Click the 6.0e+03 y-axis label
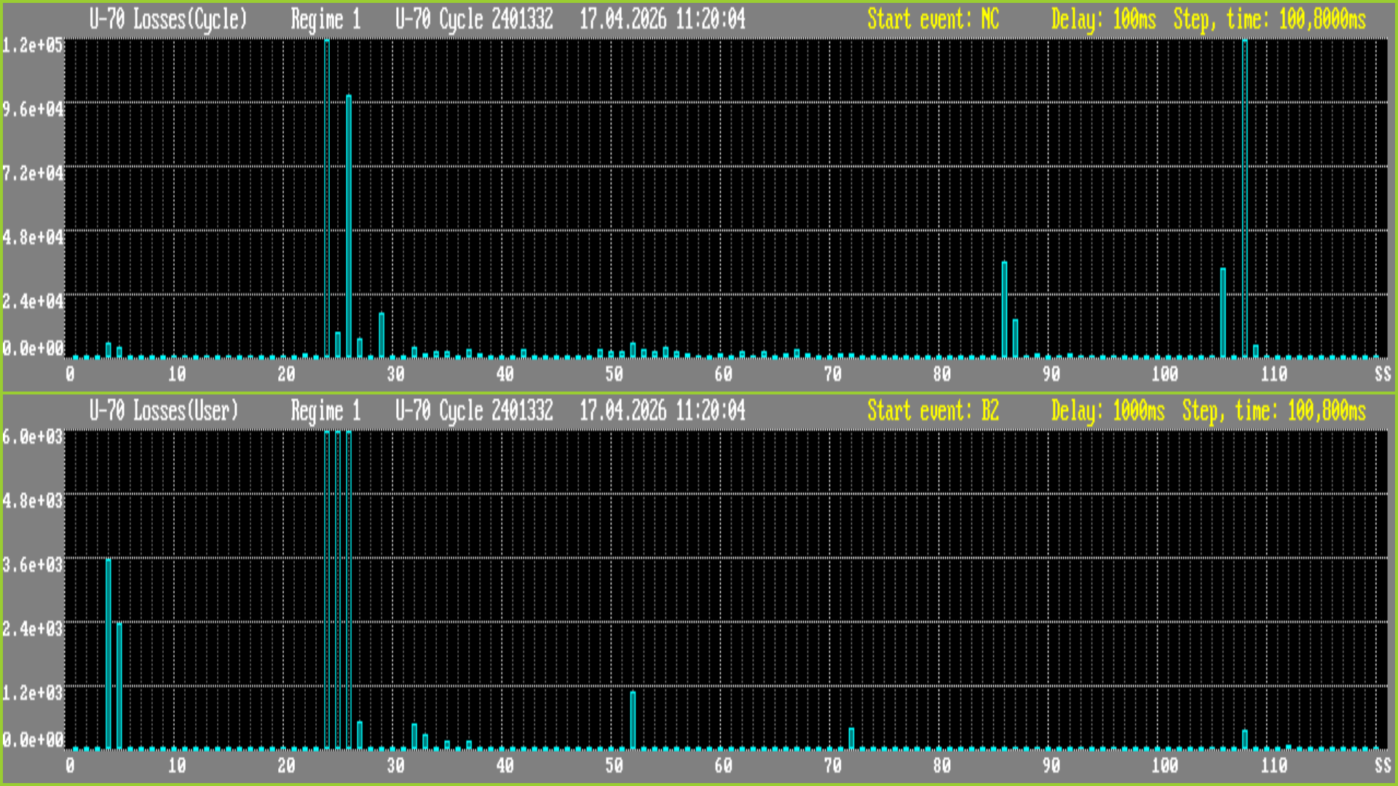 click(33, 437)
